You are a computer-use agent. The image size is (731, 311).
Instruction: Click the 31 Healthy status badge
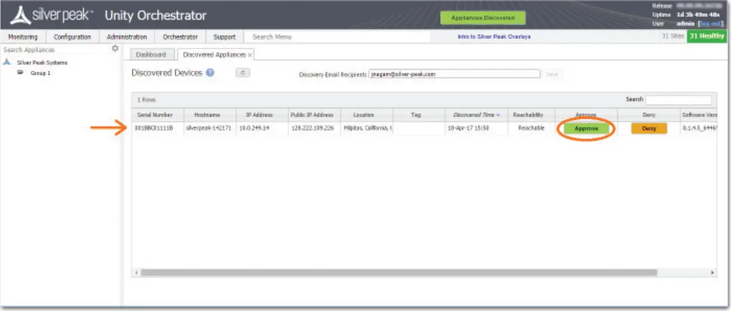point(706,36)
